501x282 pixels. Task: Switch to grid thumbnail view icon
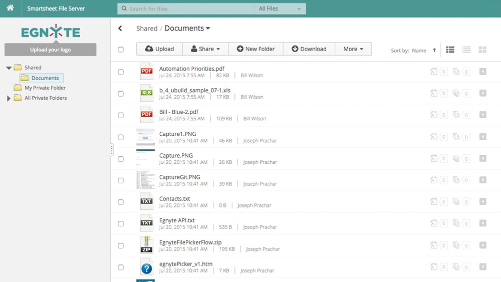[x=482, y=50]
